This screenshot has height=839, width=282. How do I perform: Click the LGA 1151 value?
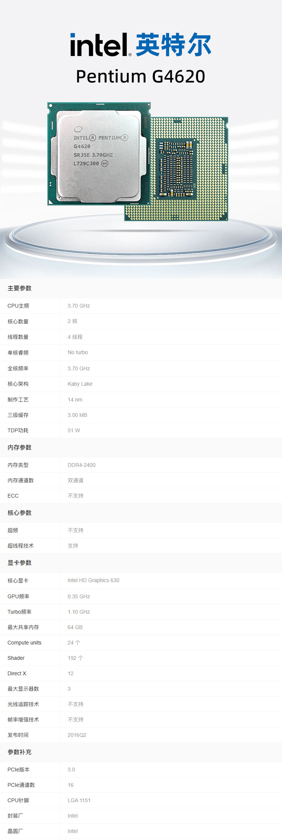pyautogui.click(x=79, y=800)
